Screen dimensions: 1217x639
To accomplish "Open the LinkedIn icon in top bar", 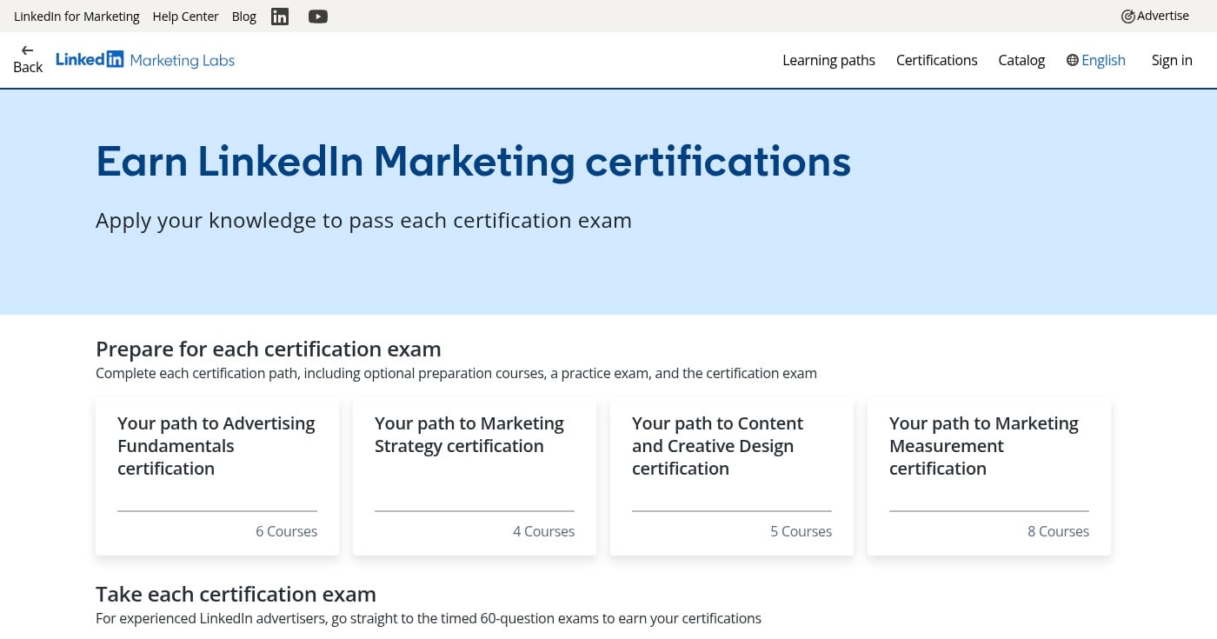I will (280, 17).
